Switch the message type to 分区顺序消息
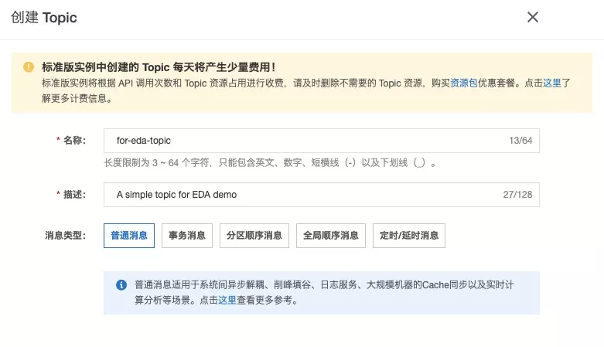Screen dimensions: 604x347 [x=254, y=236]
